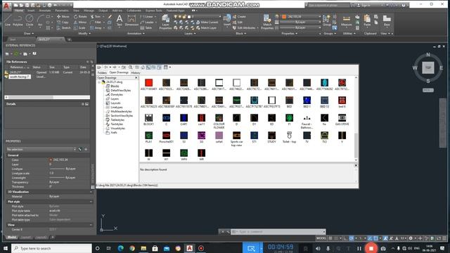The image size is (450, 253).
Task: Click the Match Layer button
Action: tap(206, 28)
